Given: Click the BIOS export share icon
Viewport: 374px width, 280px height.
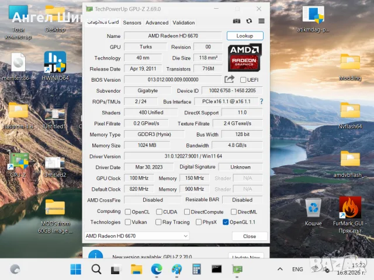Looking at the screenshot, I should pyautogui.click(x=229, y=79).
